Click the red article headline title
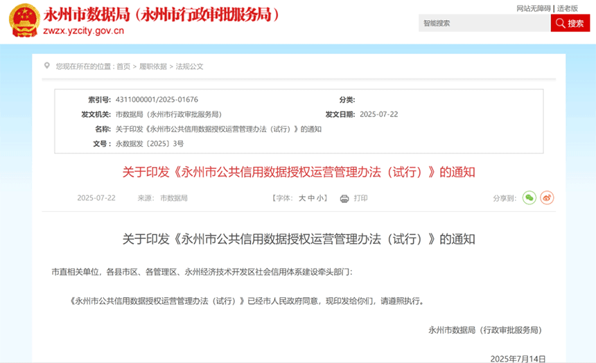Image resolution: width=596 pixels, height=363 pixels. coord(298,172)
